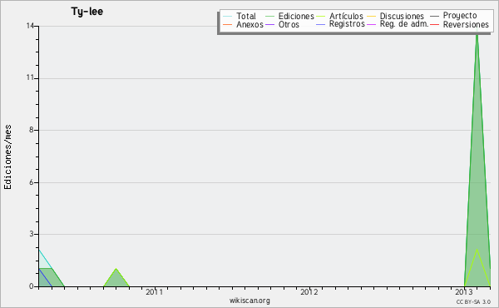The image size is (499, 308).
Task: Click the y-axis value 14
Action: coord(30,26)
